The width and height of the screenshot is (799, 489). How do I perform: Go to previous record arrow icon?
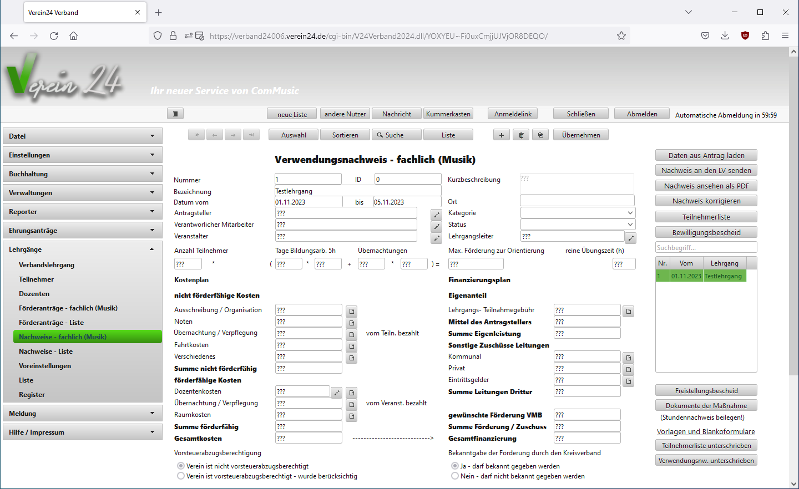click(215, 135)
